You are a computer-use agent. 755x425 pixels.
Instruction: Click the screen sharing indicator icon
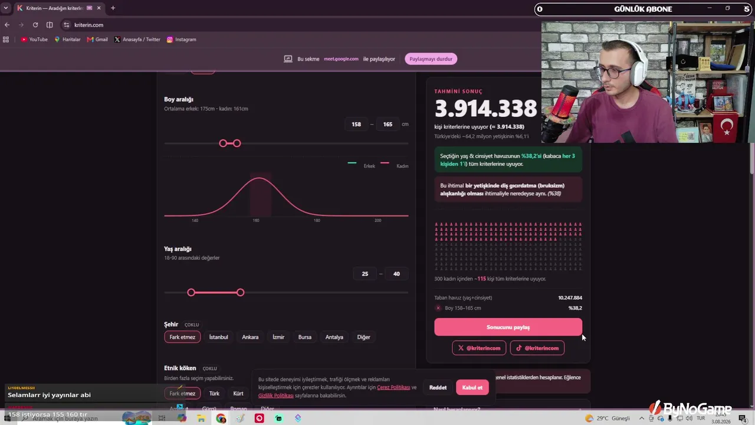(288, 59)
